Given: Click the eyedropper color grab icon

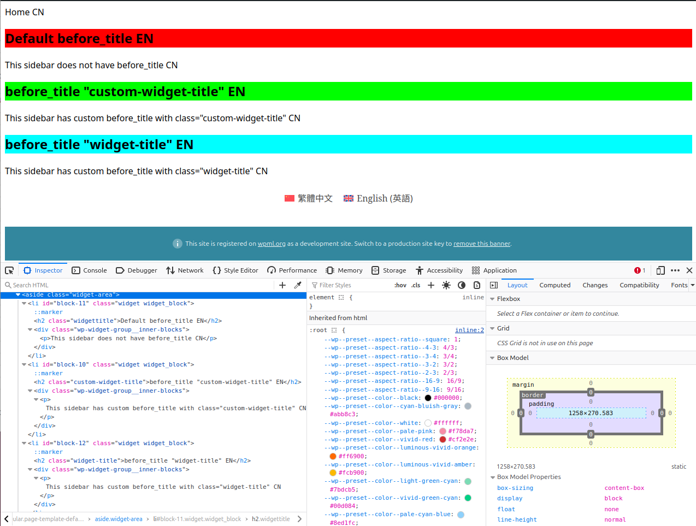Looking at the screenshot, I should coord(298,285).
